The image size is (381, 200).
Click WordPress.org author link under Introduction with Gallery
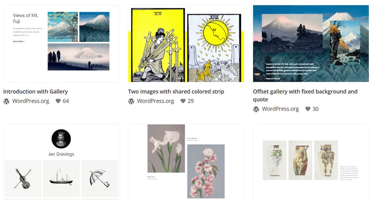click(31, 101)
